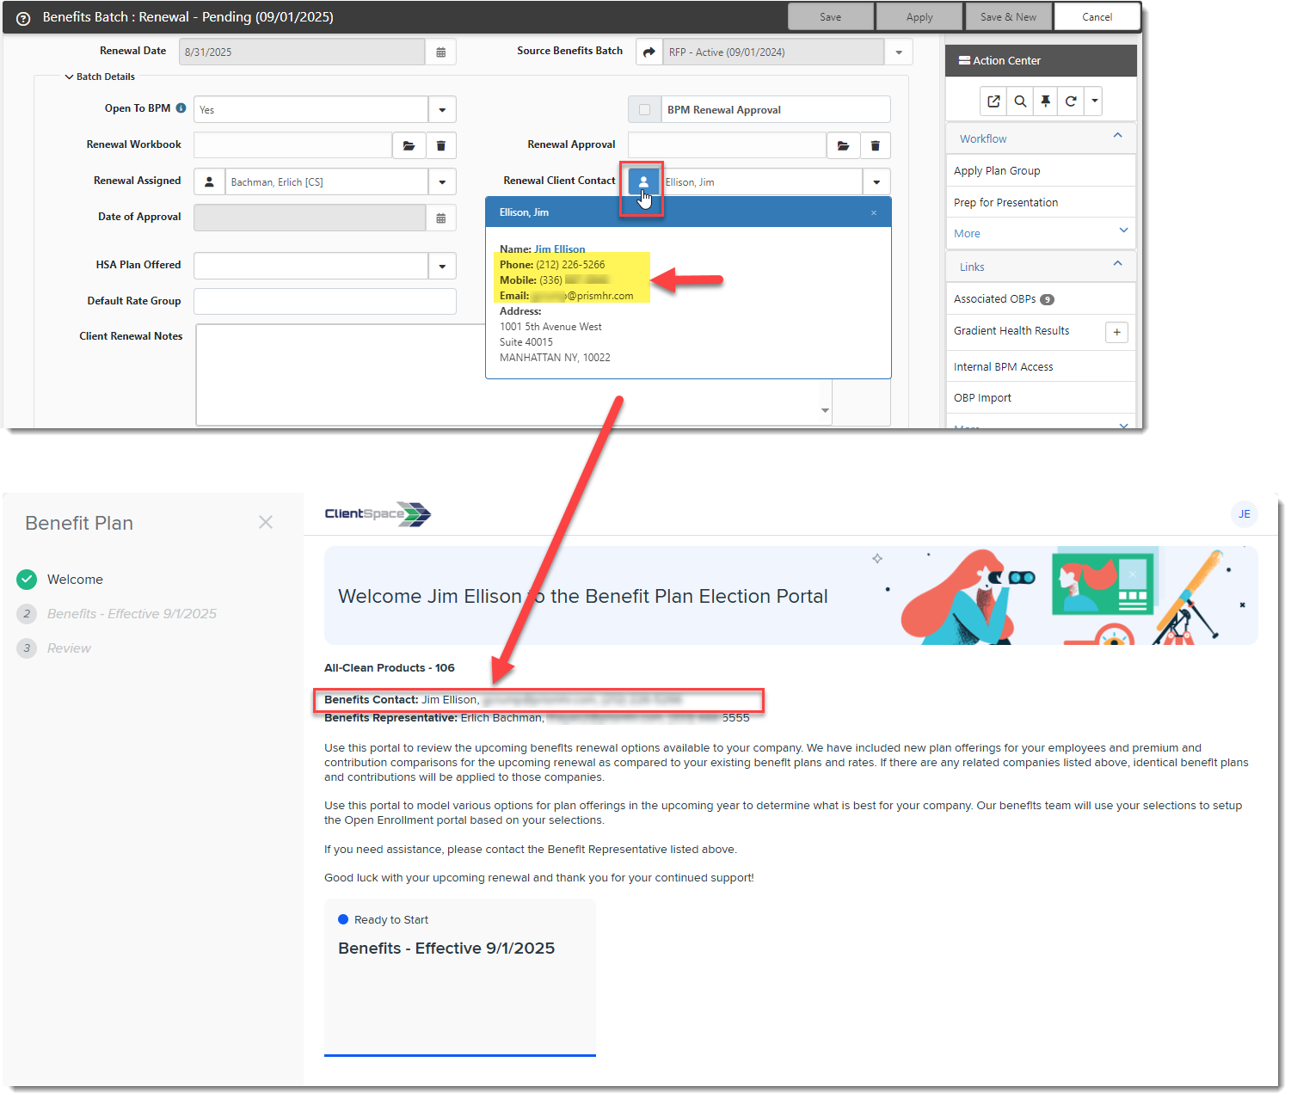Viewport: 1291px width, 1099px height.
Task: Click the Source Benefits Batch go-to arrow icon
Action: [649, 52]
